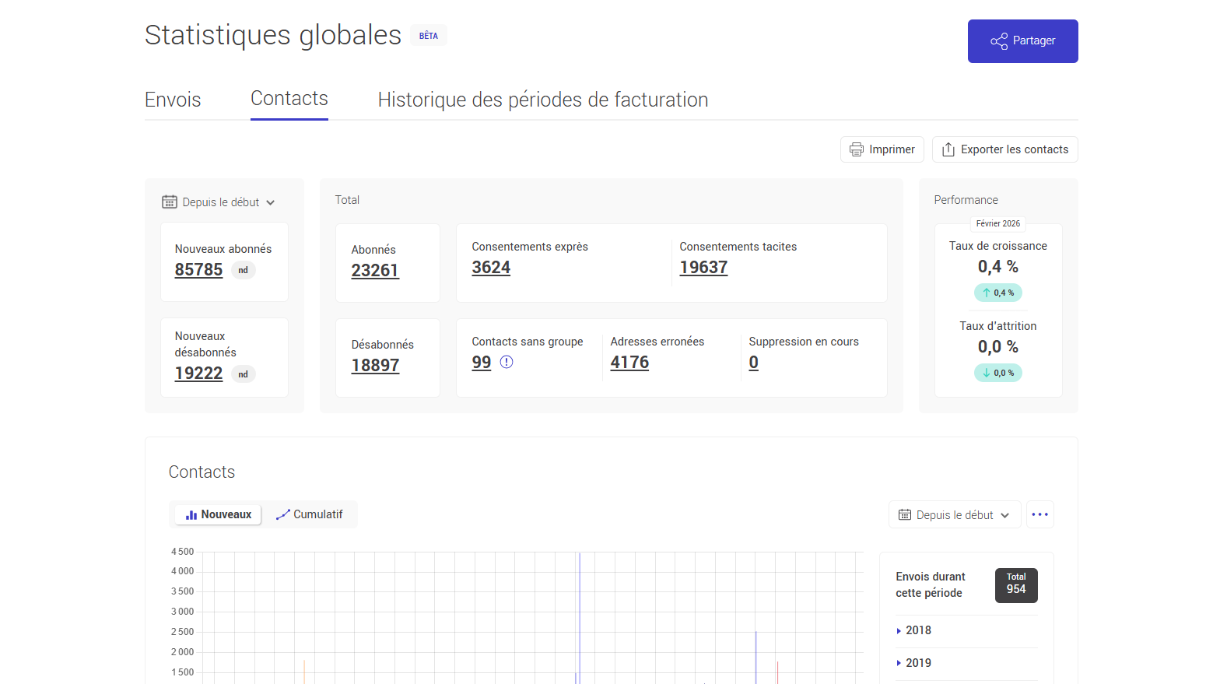This screenshot has height=684, width=1213.
Task: Click the calendar icon in the chart period selector
Action: 905,514
